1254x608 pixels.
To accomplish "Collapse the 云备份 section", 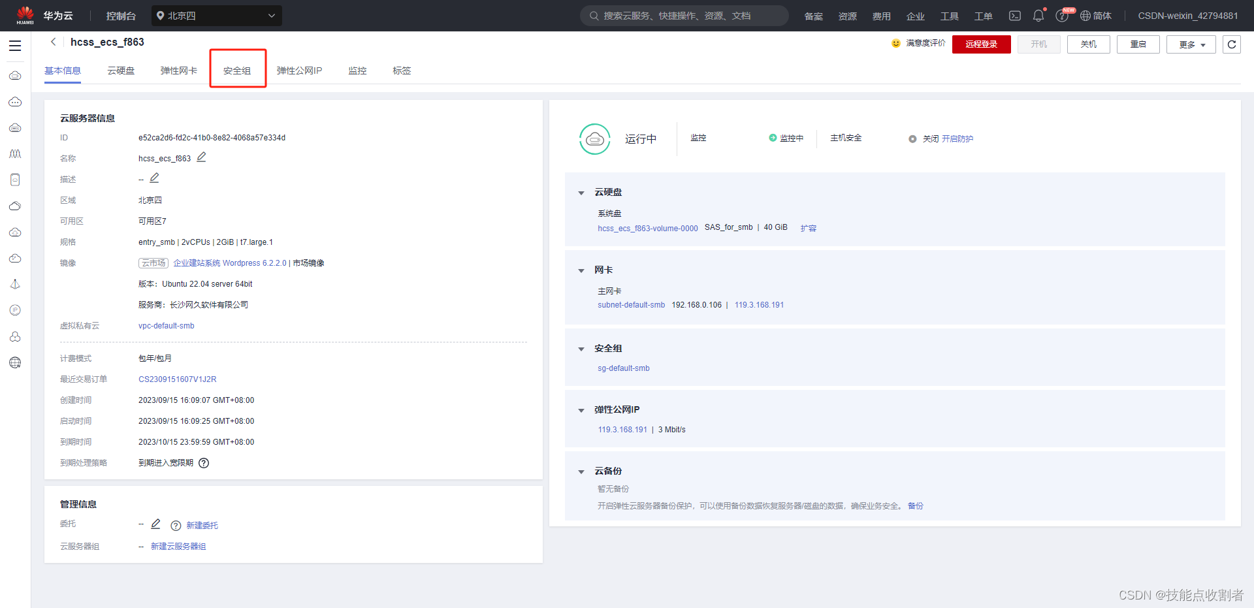I will [x=581, y=472].
